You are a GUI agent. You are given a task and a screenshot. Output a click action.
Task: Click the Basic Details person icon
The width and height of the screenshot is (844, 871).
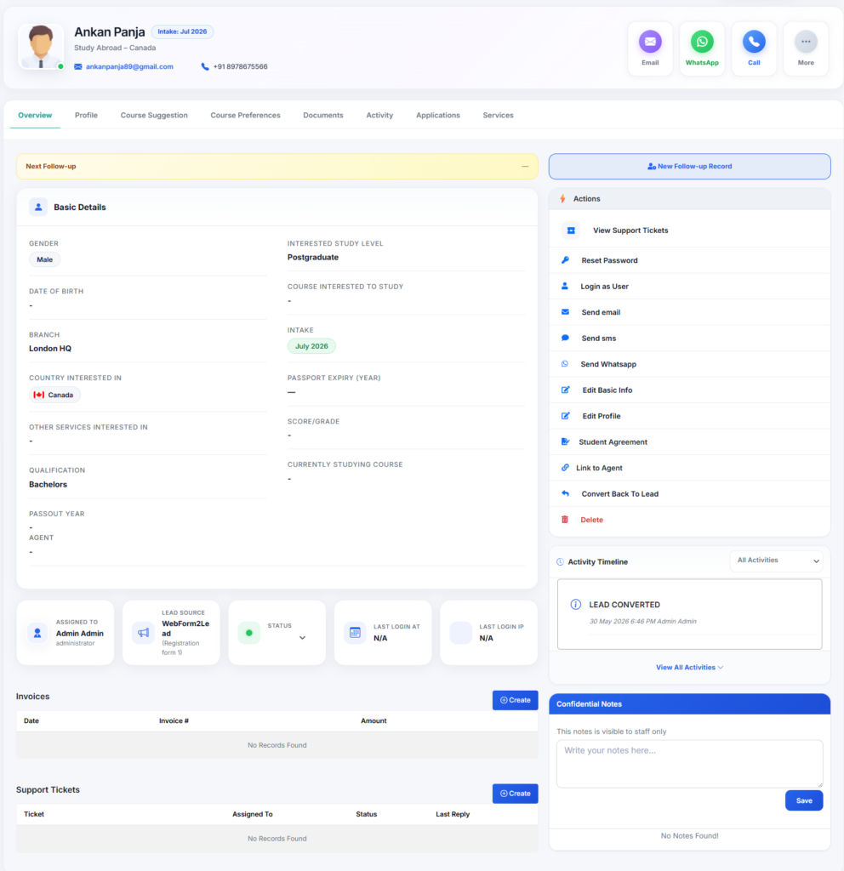click(x=38, y=208)
